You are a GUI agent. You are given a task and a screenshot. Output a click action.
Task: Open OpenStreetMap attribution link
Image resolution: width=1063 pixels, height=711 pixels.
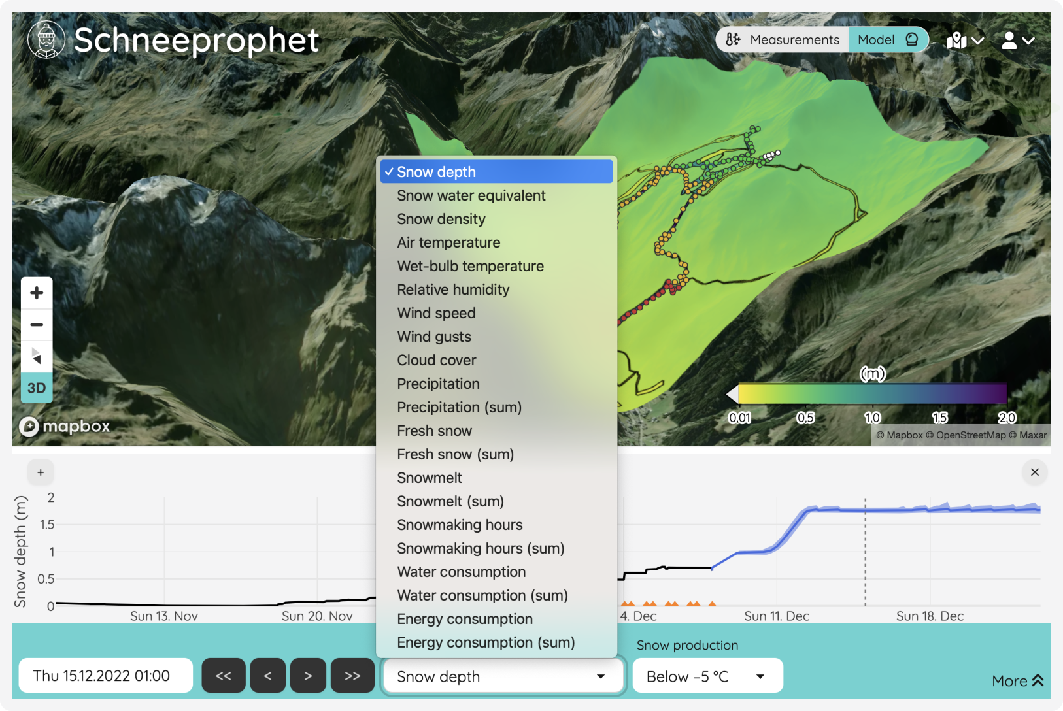pos(966,435)
